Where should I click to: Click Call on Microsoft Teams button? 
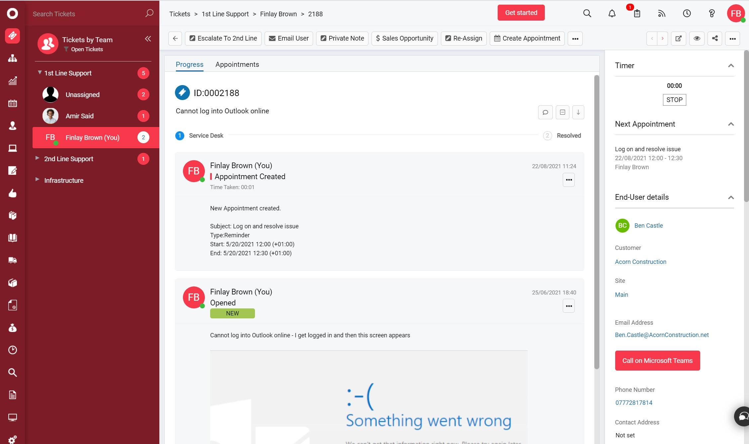[658, 360]
